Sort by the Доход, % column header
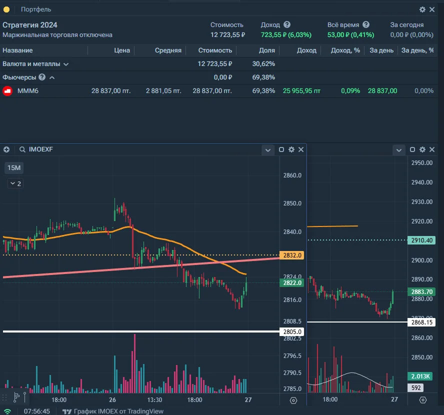Viewport: 444px width, 415px height. (345, 50)
